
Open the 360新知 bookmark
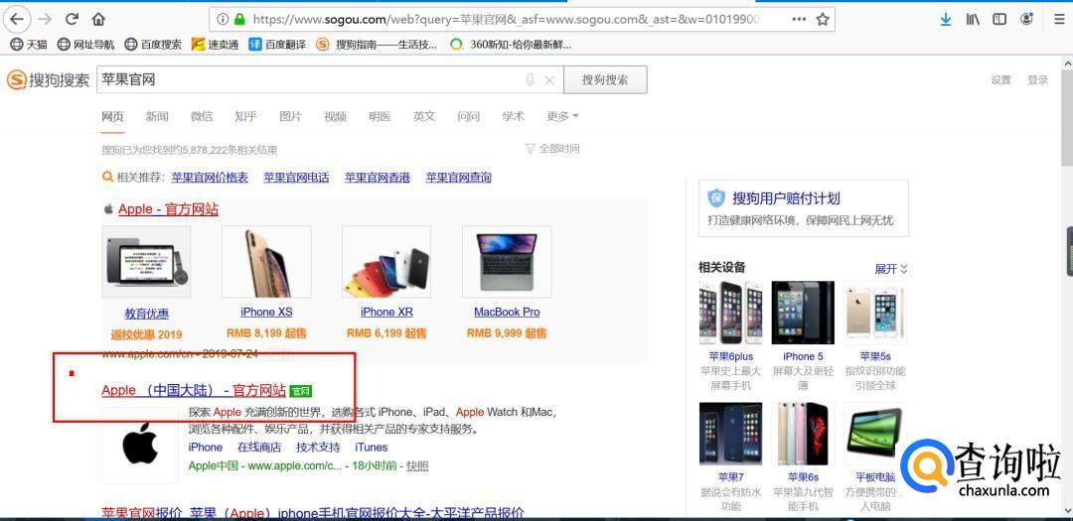coord(511,45)
